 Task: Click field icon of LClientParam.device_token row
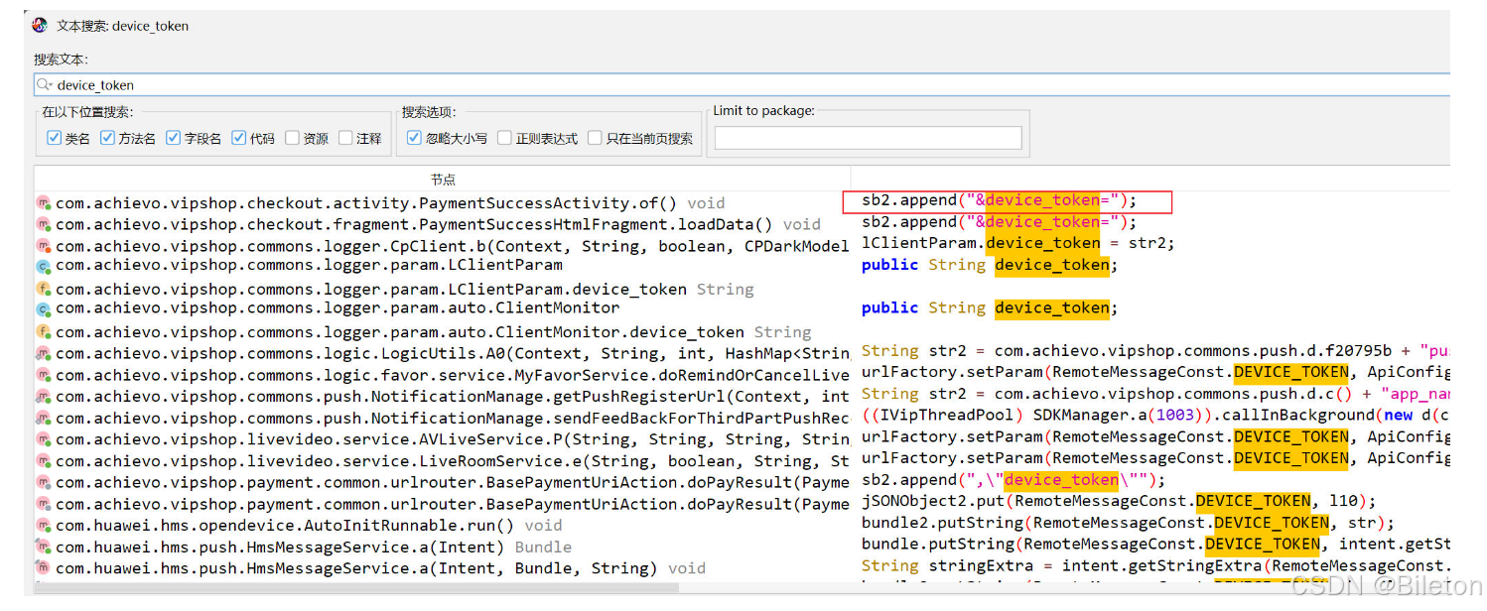[44, 290]
